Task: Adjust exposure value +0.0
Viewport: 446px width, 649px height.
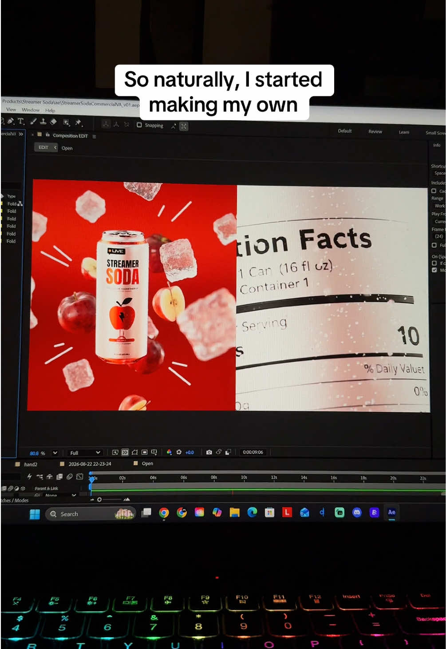Action: 189,452
